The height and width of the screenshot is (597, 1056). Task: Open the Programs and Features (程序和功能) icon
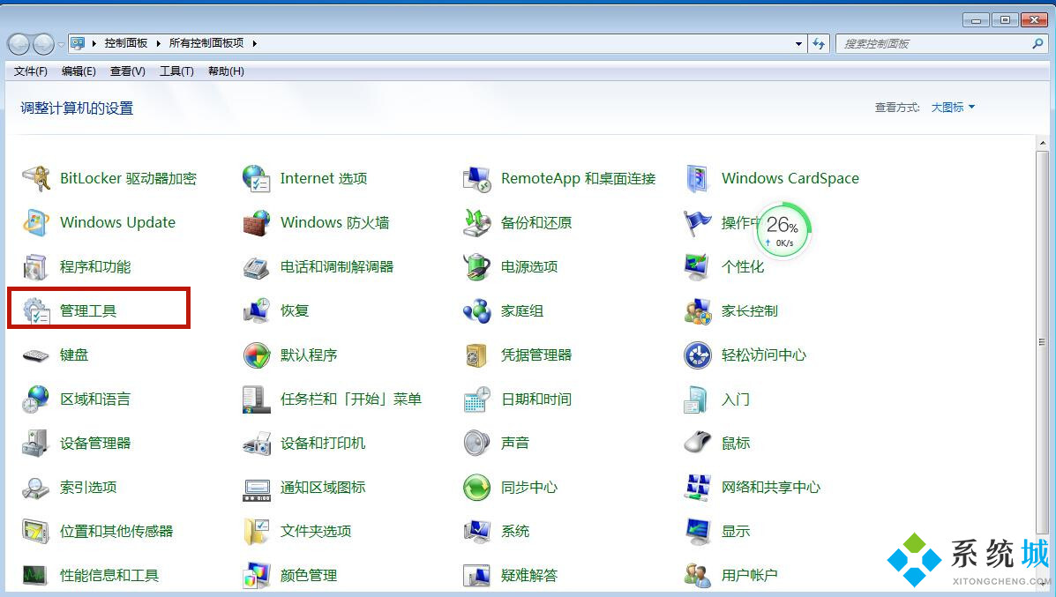tap(35, 267)
